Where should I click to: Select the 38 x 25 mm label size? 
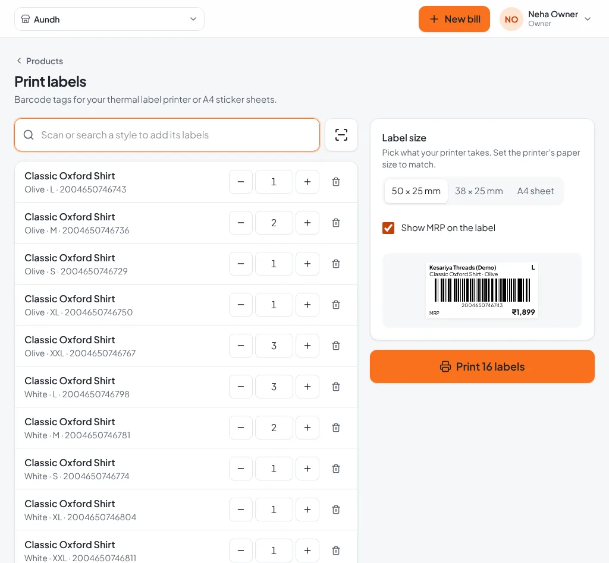[479, 191]
